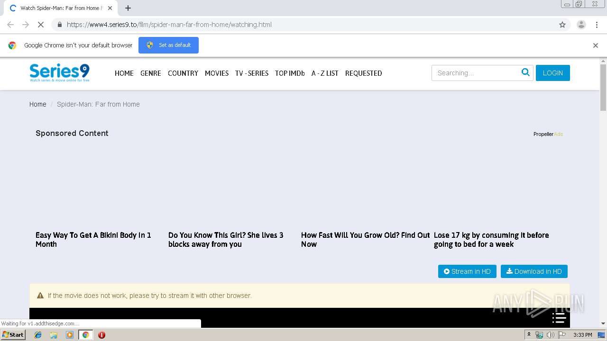Click the LOGIN button
This screenshot has height=341, width=607.
[553, 73]
